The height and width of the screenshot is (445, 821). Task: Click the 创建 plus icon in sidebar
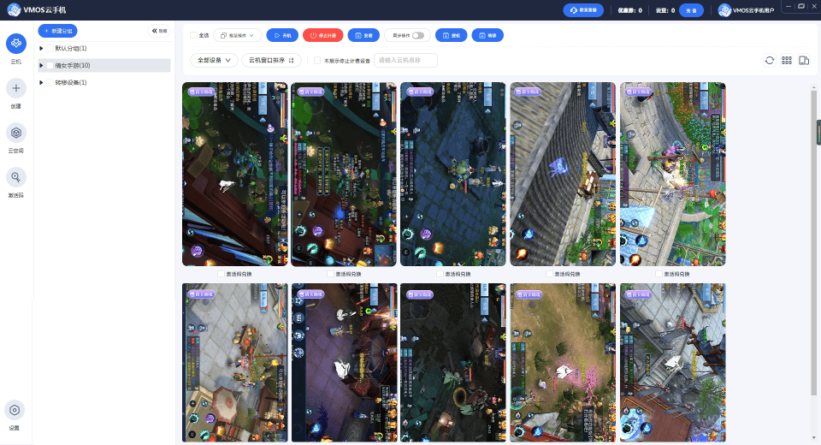coord(16,88)
